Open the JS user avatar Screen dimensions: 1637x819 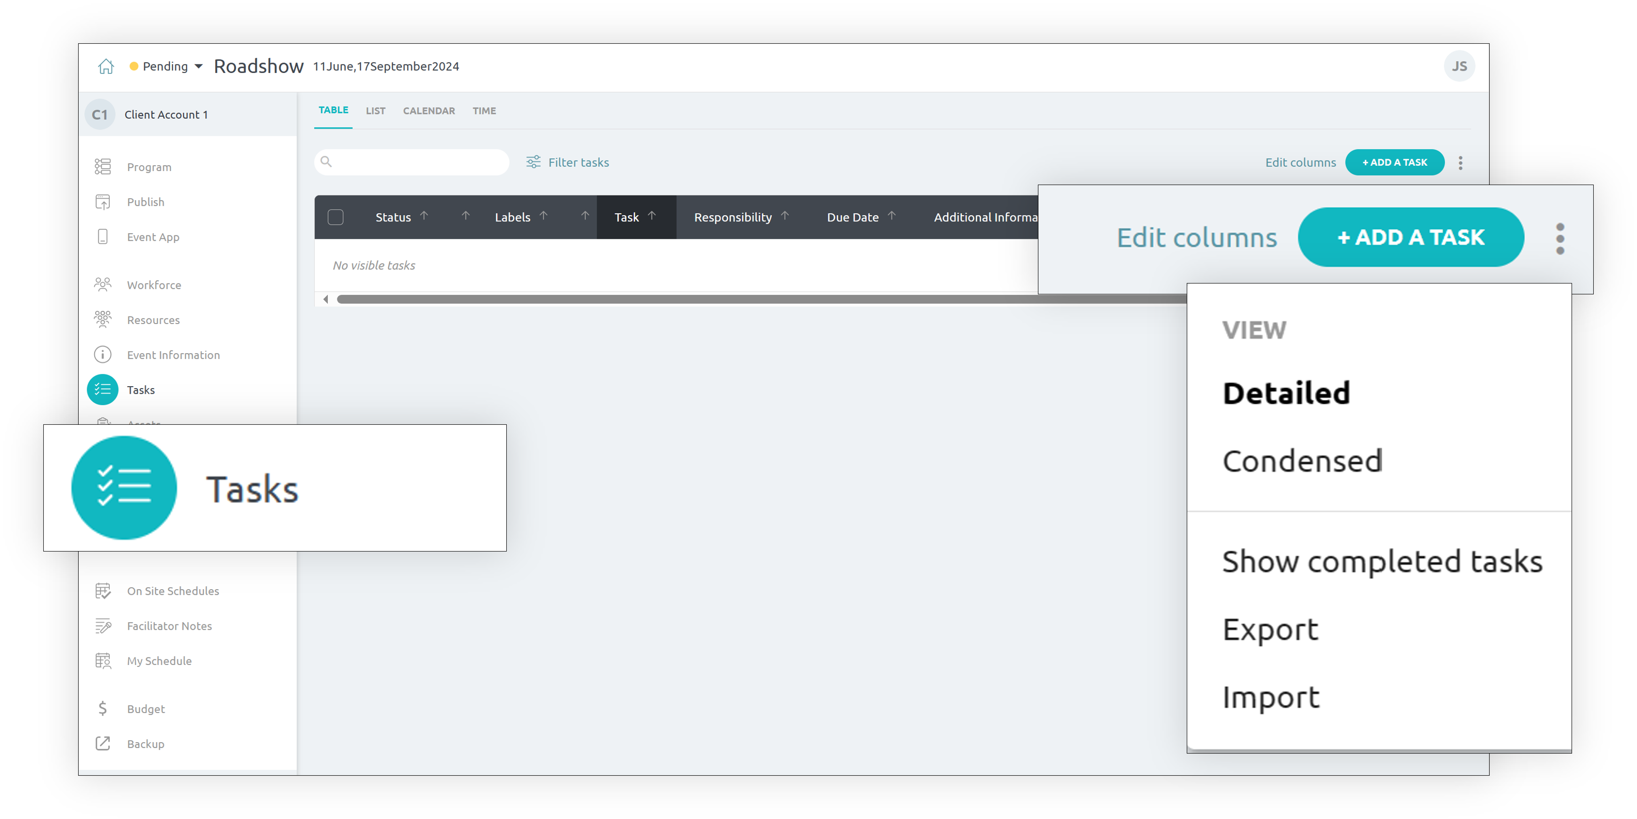pos(1459,66)
